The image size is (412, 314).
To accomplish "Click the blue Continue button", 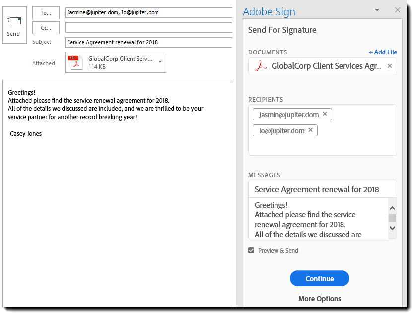I will click(320, 278).
